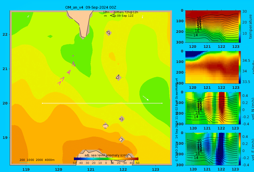Click latitude axis label 19
The image size is (254, 172).
pyautogui.click(x=5, y=138)
